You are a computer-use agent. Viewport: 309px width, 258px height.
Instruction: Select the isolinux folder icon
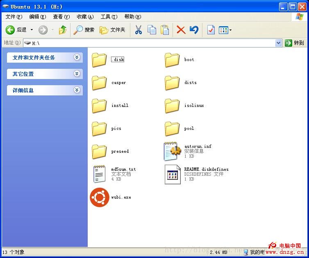click(172, 106)
